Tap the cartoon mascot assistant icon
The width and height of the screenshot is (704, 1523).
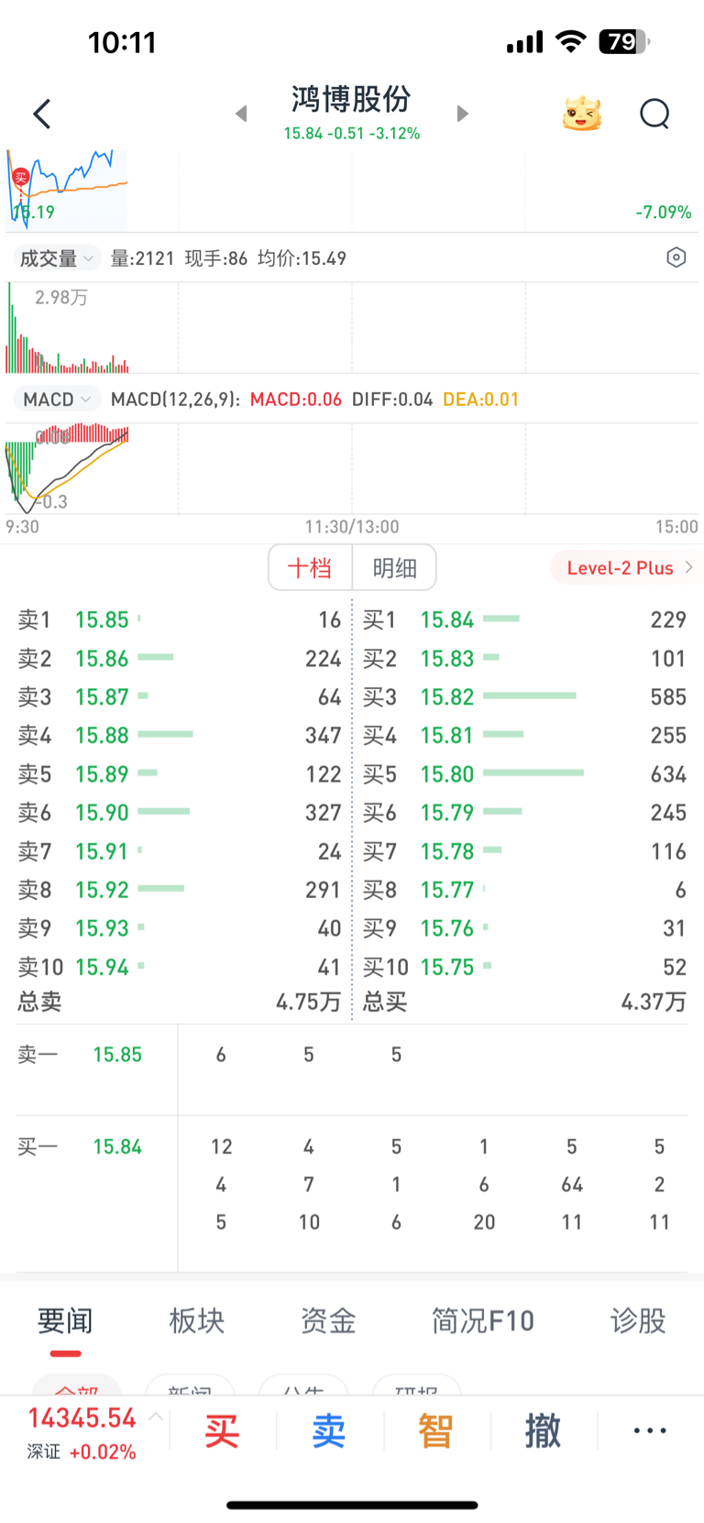pos(581,114)
